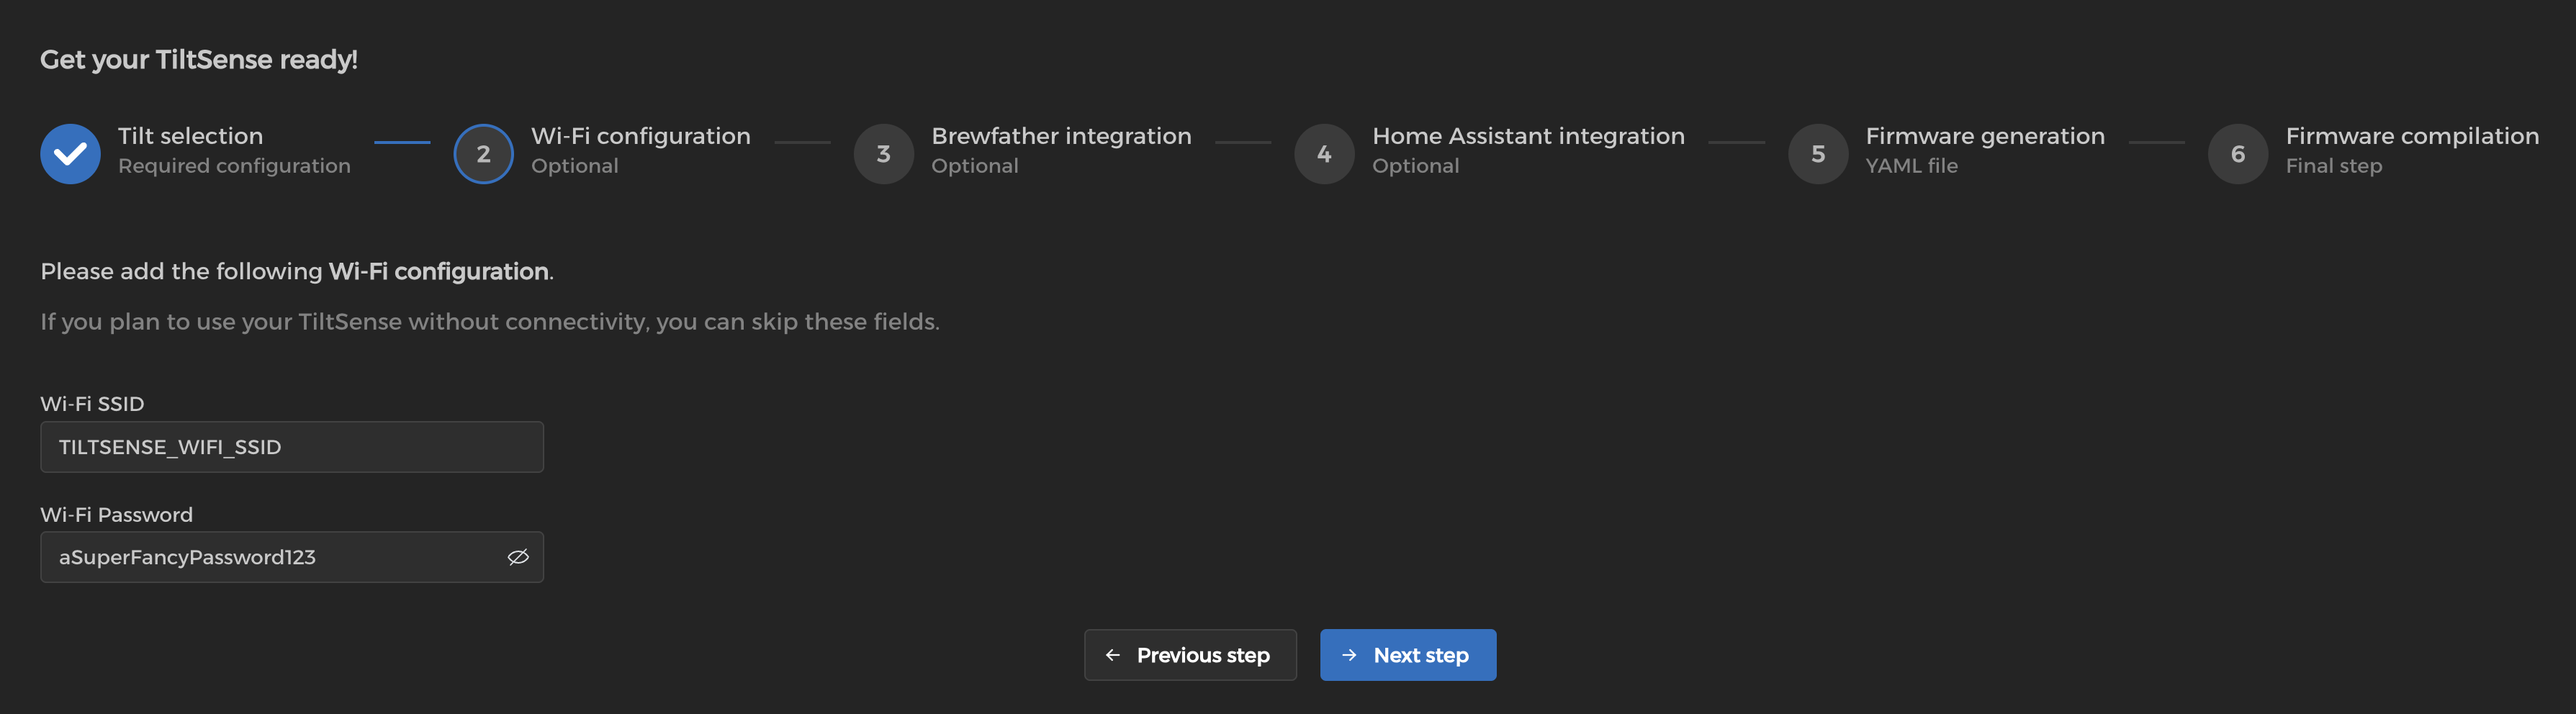Go to step 5 circle, Firmware generation

tap(1817, 153)
